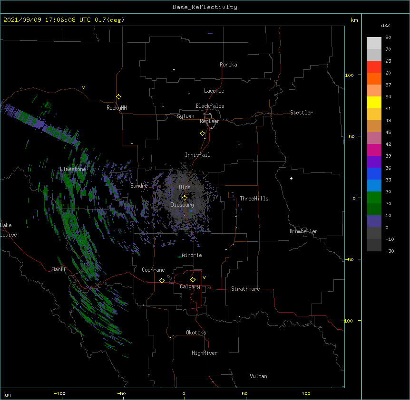410x400 pixels.
Task: Select the 100 tick on right axis
Action: pyautogui.click(x=349, y=75)
